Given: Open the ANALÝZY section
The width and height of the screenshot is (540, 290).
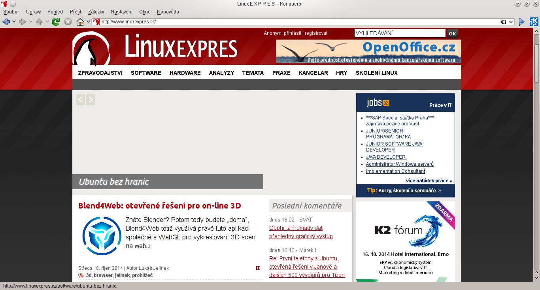Looking at the screenshot, I should point(221,73).
